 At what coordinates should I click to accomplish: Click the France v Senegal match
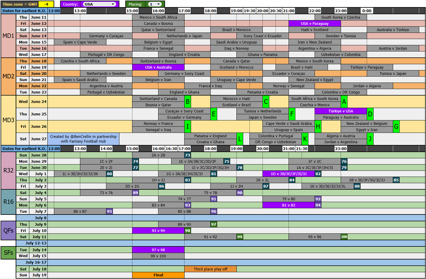click(158, 48)
